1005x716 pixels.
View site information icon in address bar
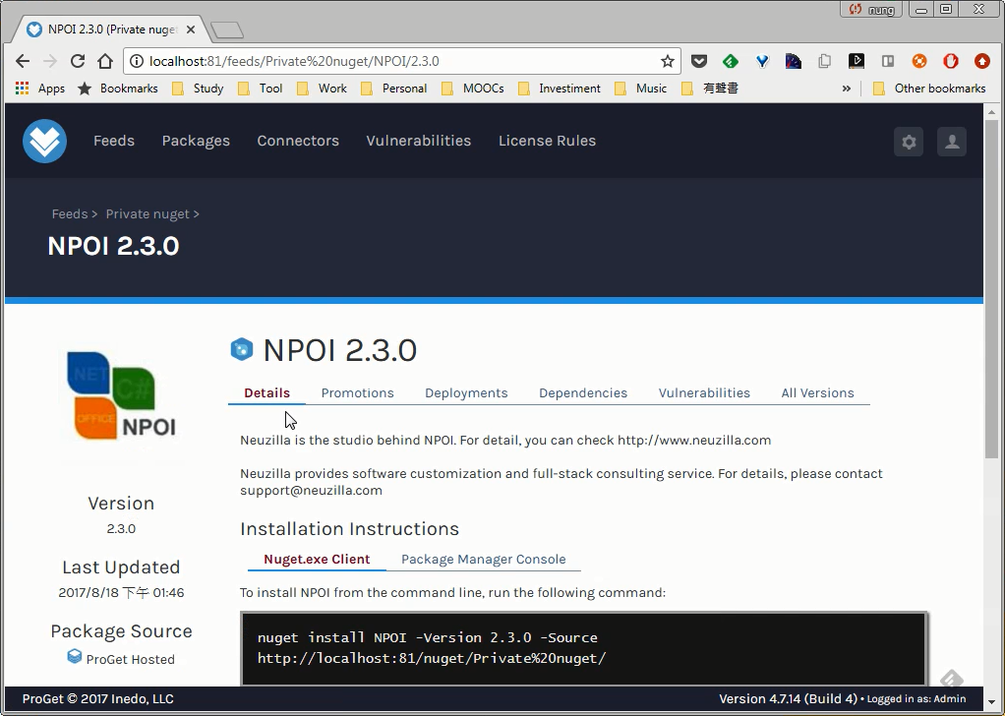[x=137, y=61]
